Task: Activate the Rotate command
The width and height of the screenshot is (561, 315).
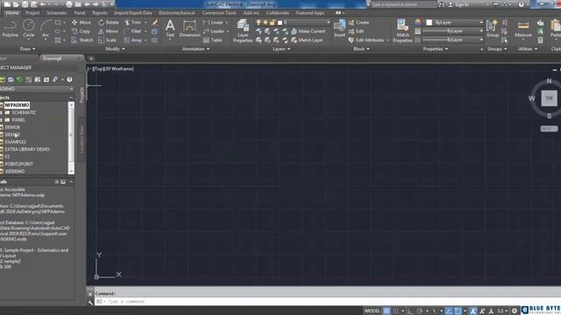Action: click(x=109, y=22)
